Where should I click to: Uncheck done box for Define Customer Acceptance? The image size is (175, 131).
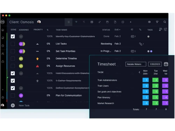pyautogui.click(x=13, y=88)
